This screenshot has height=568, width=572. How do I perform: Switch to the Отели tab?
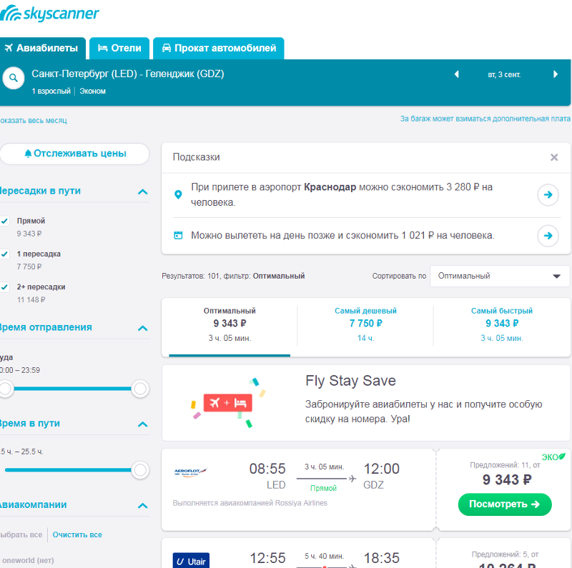119,48
